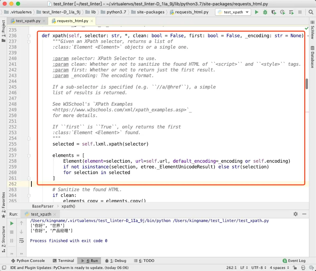316x271 pixels.
Task: Collapse the 'if clean' block at line 264
Action: point(29,196)
